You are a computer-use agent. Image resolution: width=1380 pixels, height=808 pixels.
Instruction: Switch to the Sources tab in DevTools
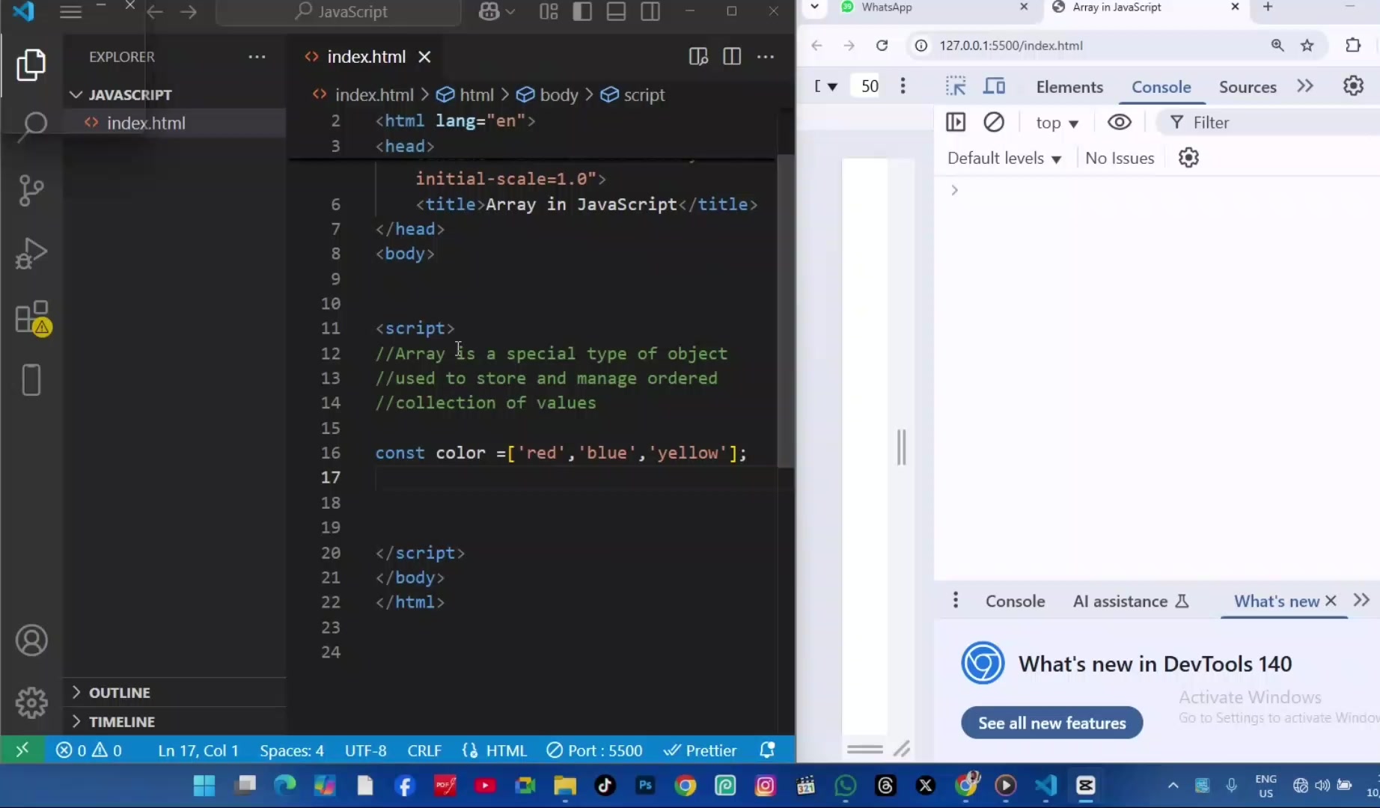(x=1248, y=87)
